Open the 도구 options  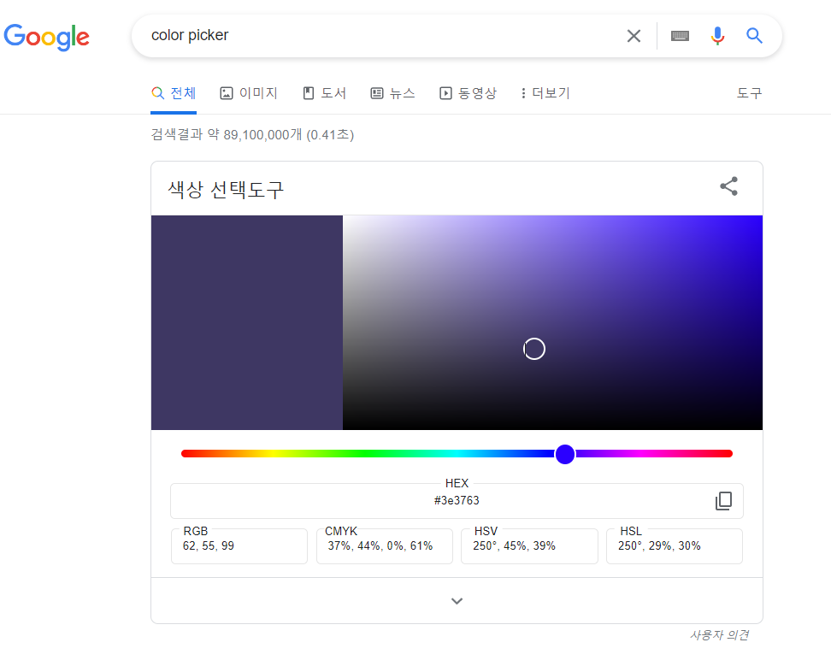click(x=749, y=92)
